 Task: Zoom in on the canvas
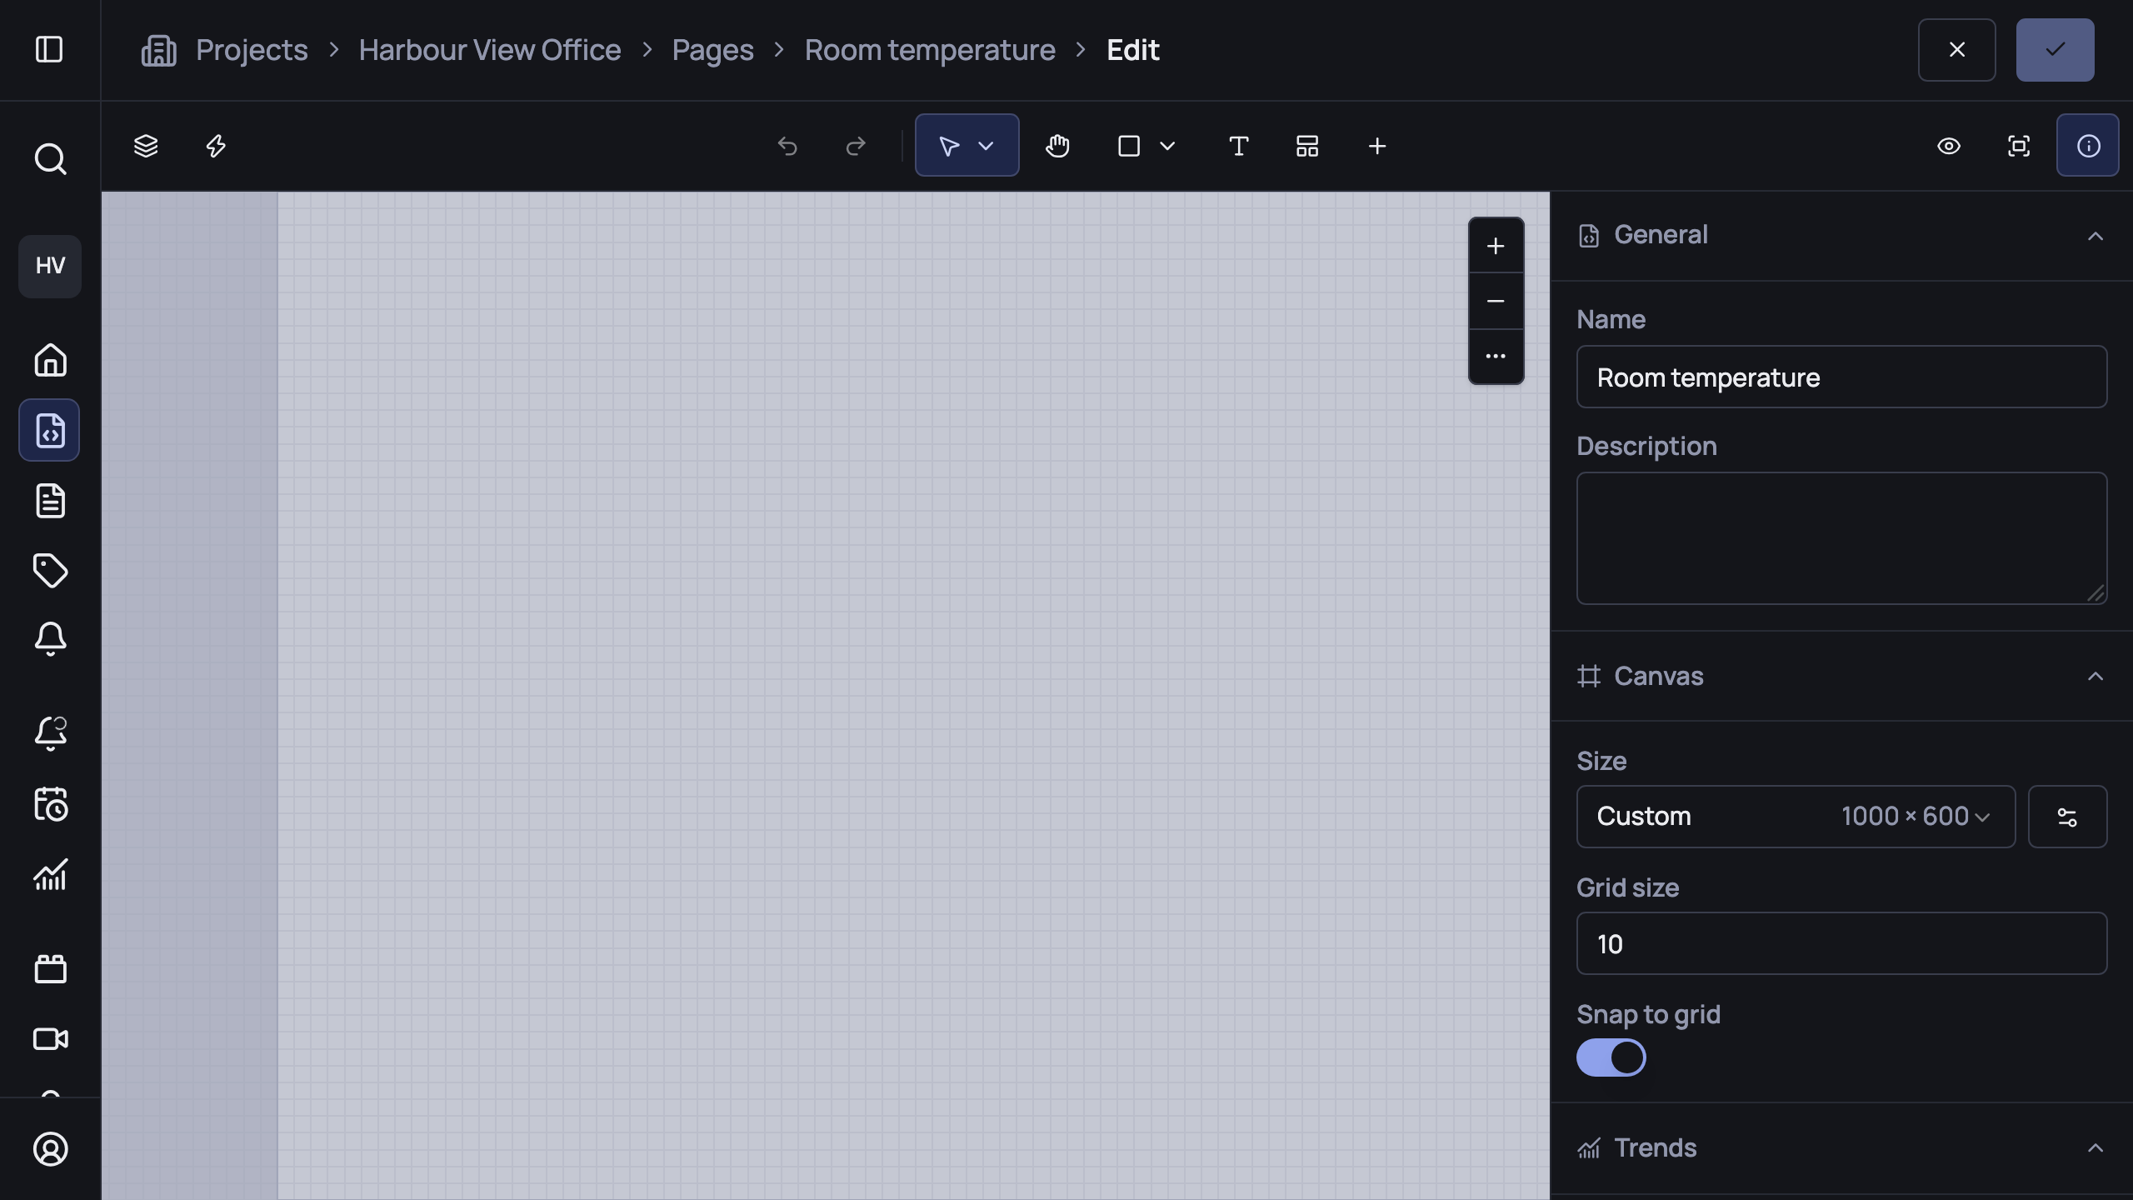pos(1496,246)
